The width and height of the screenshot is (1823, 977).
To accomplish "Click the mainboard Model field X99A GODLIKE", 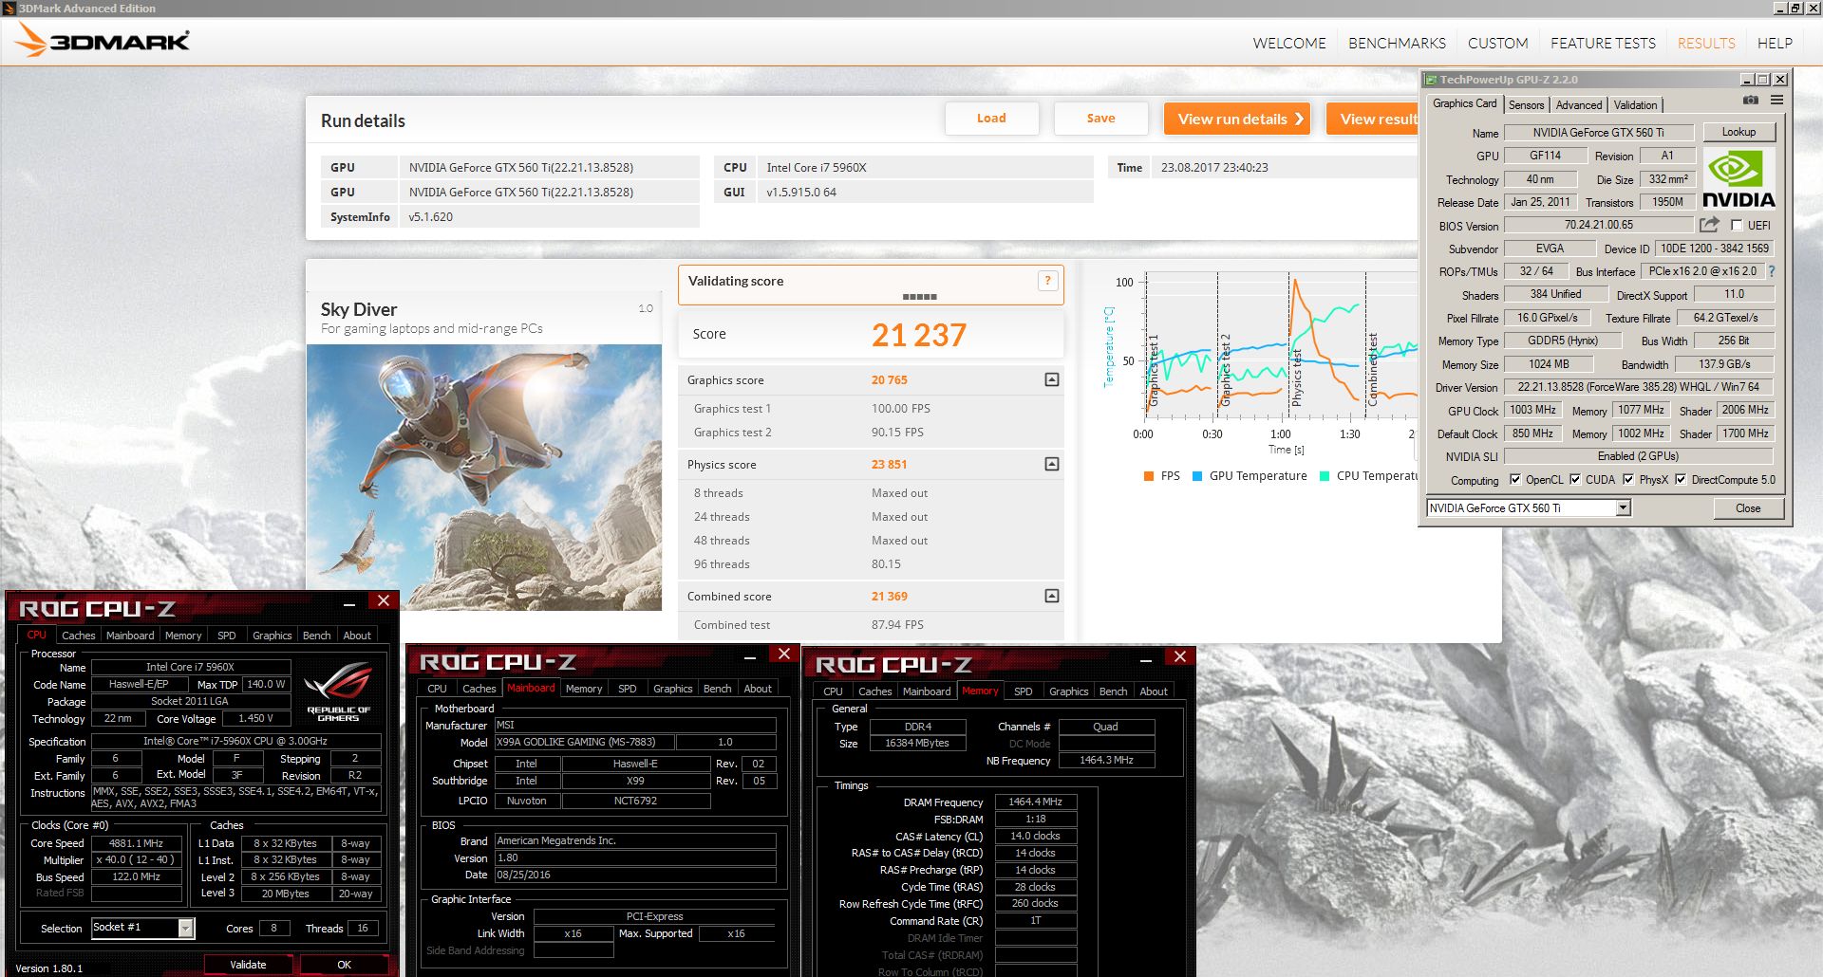I will point(584,742).
